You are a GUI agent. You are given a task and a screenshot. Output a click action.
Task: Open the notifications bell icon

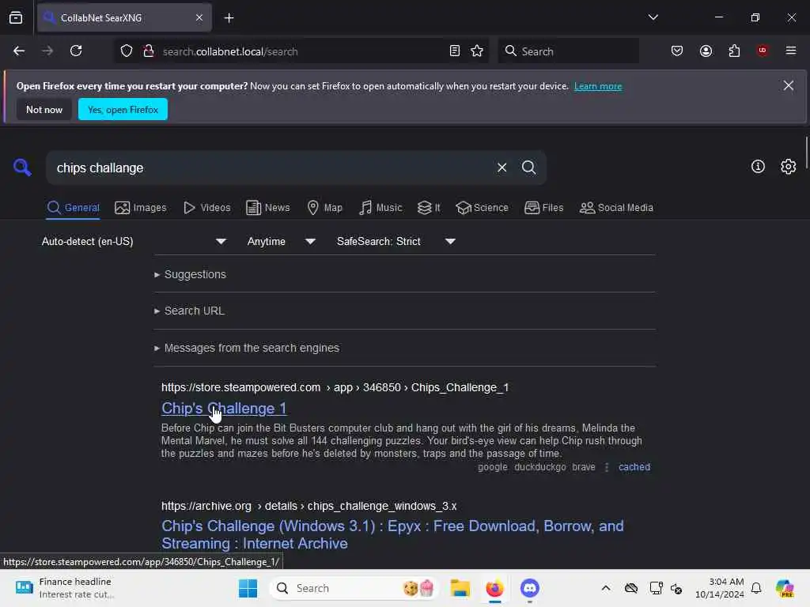click(x=755, y=588)
